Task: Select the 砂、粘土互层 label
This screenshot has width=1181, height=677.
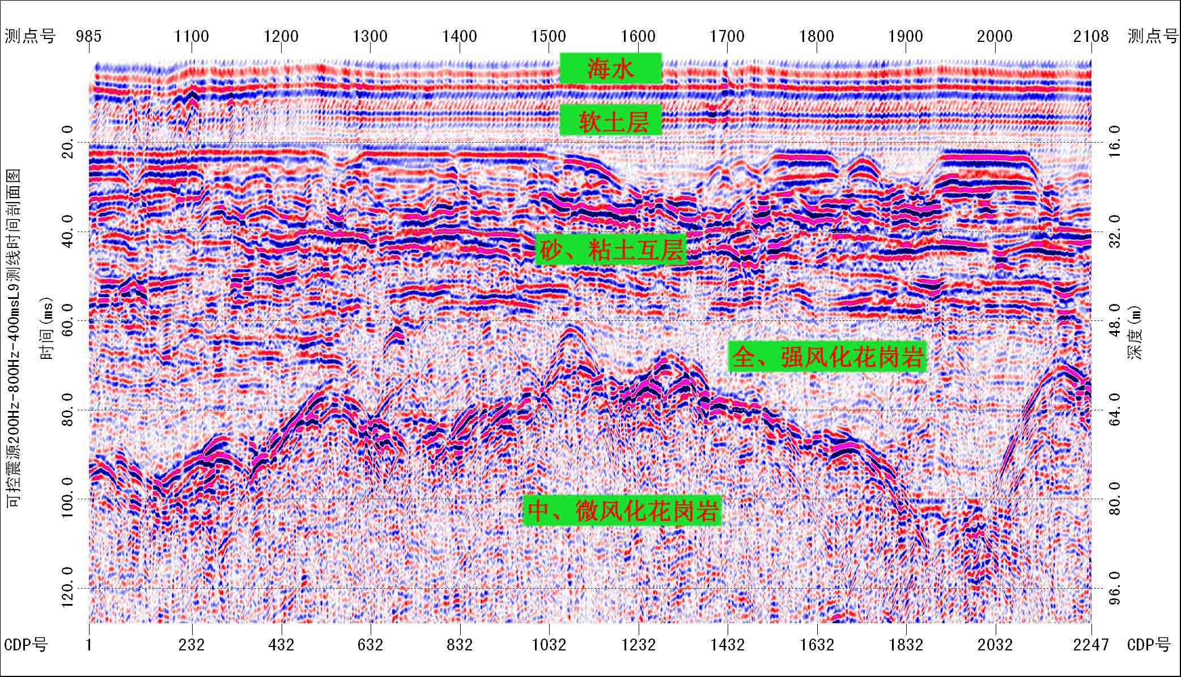Action: [x=611, y=250]
